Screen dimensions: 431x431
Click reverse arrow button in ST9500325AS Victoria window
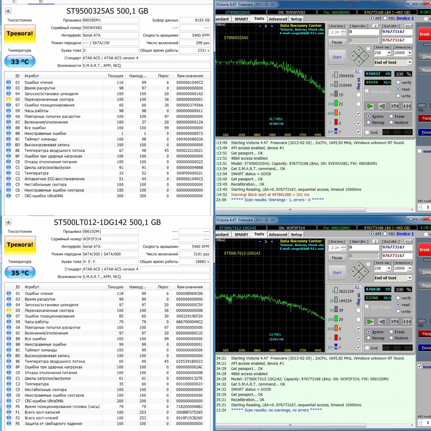(382, 106)
